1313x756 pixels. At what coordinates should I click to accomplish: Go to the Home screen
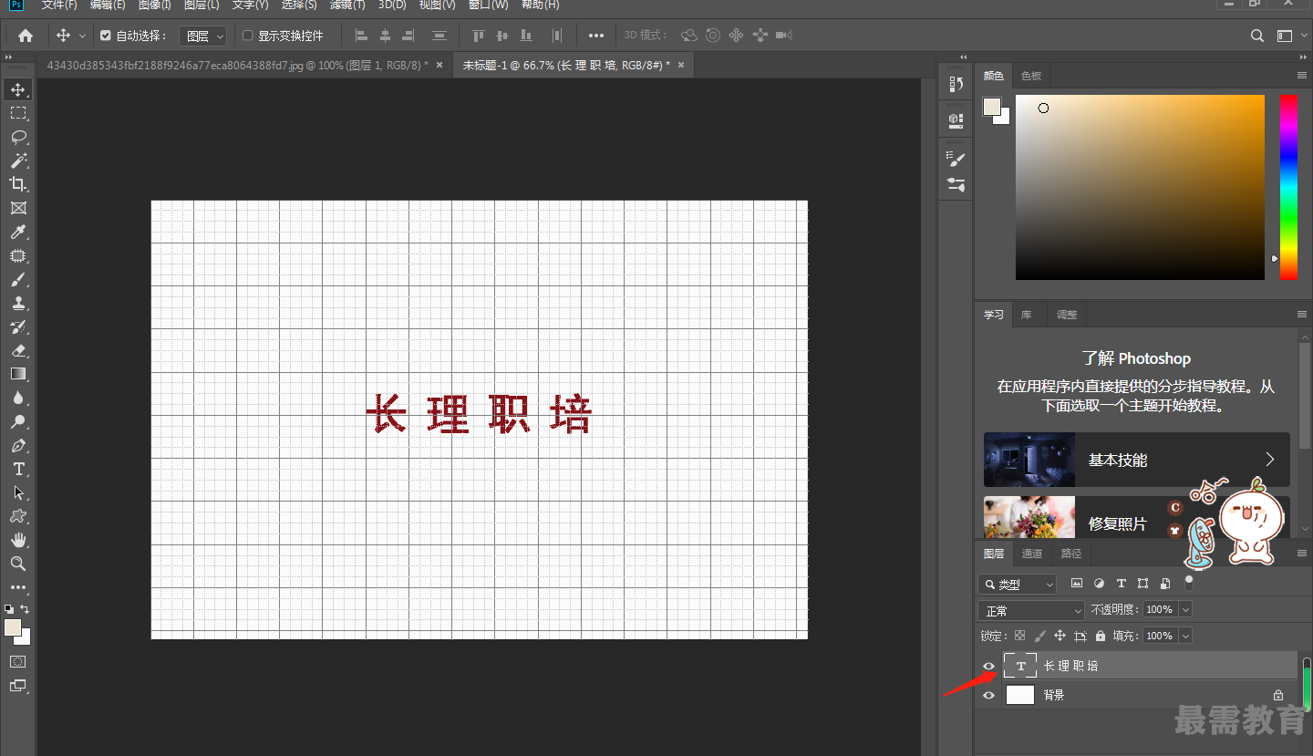[26, 36]
